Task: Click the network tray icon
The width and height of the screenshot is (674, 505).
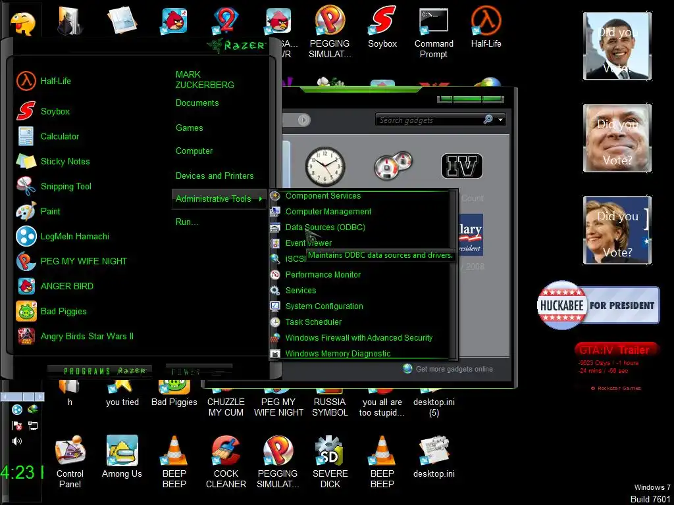Action: coord(33,425)
